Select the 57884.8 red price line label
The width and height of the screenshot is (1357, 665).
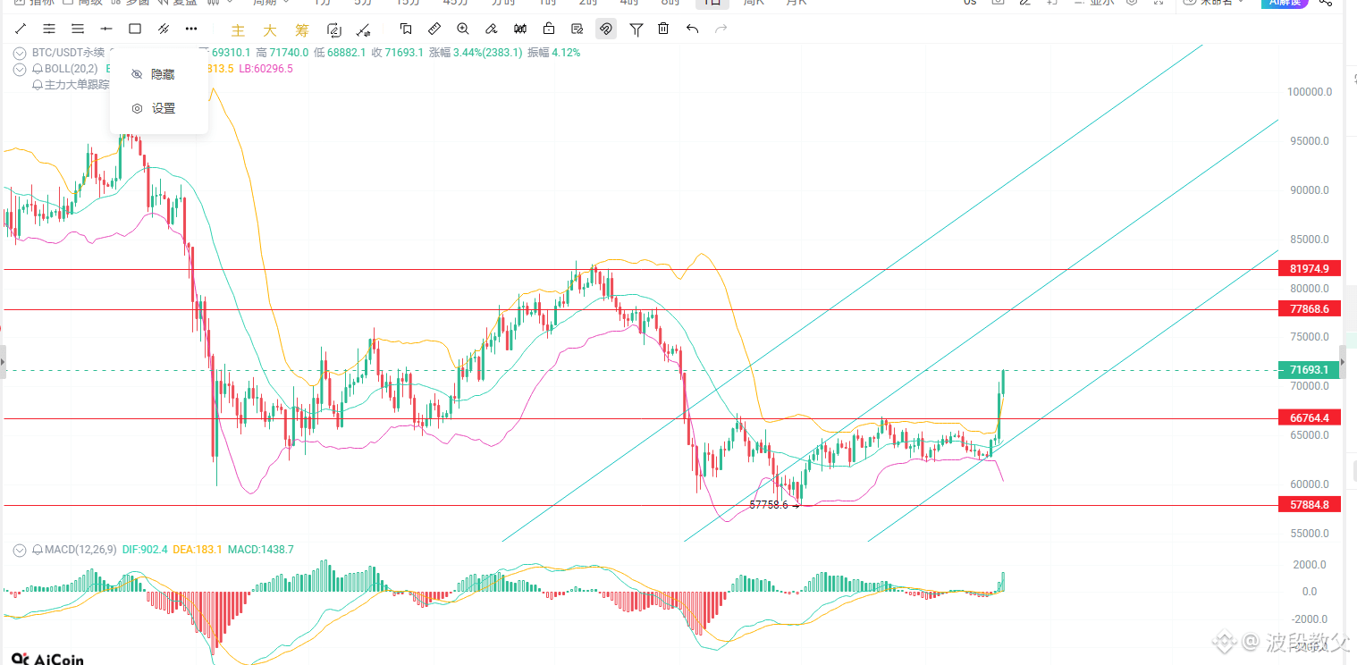(x=1310, y=504)
